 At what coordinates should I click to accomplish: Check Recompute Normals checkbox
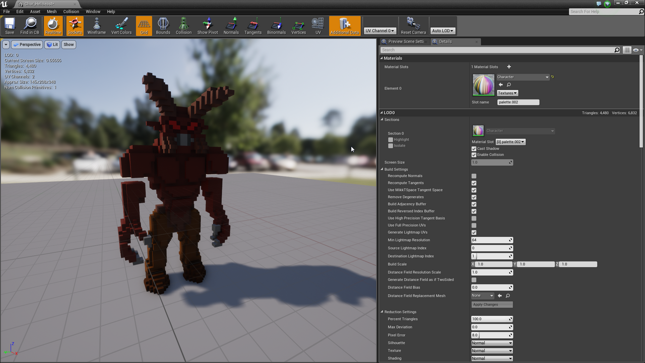474,176
